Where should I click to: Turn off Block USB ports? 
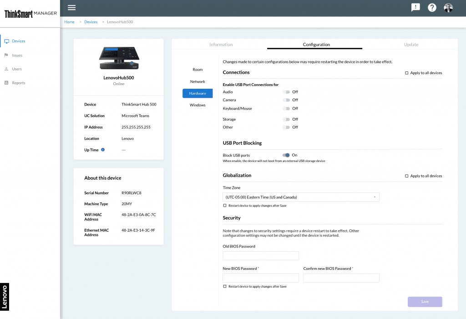click(286, 155)
